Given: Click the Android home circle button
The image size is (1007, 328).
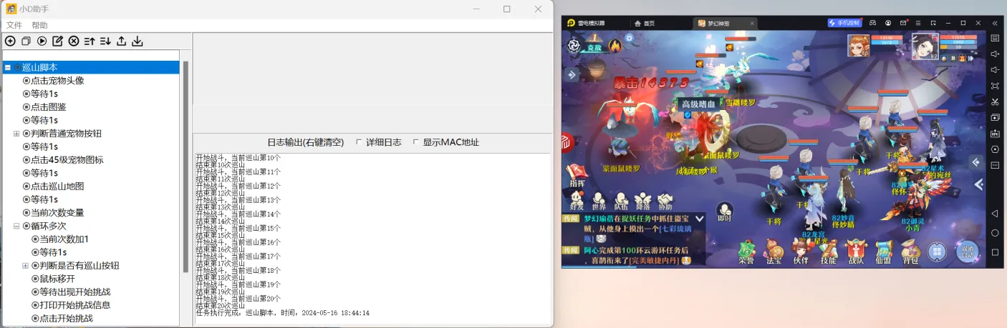Looking at the screenshot, I should point(995,233).
